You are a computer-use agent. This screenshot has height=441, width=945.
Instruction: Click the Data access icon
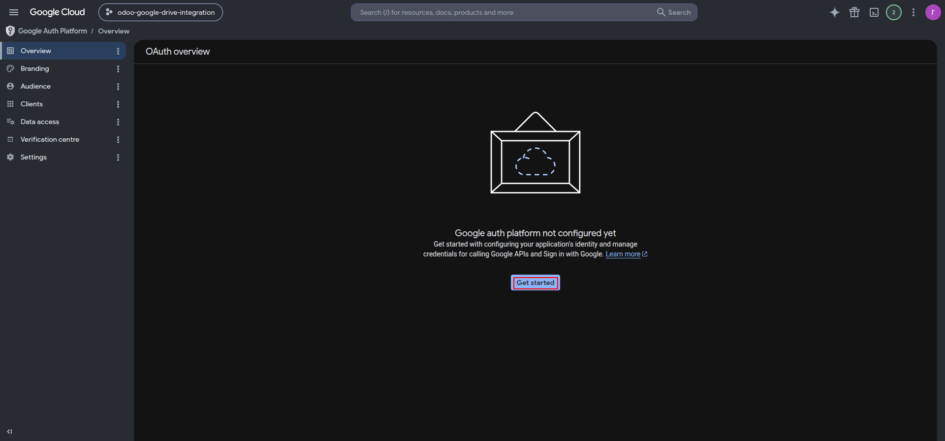[10, 122]
